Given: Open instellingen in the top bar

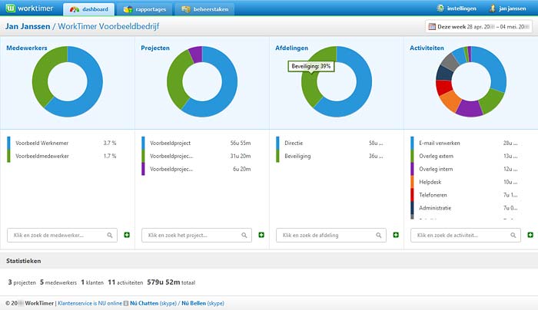Looking at the screenshot, I should (455, 9).
